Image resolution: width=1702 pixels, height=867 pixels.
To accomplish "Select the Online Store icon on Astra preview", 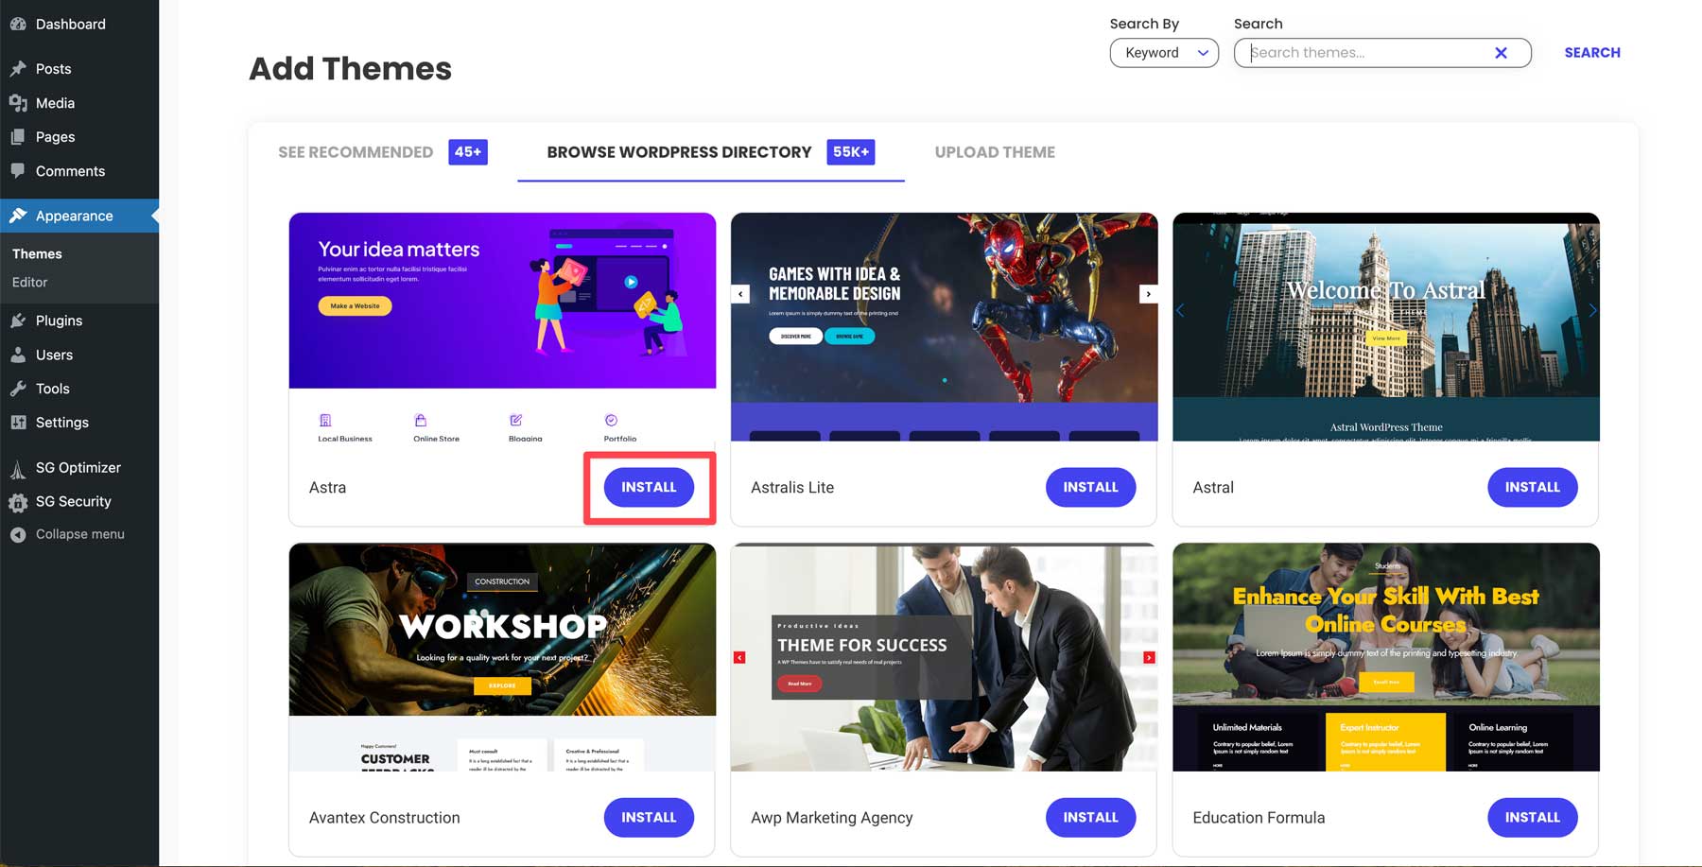I will click(x=421, y=422).
